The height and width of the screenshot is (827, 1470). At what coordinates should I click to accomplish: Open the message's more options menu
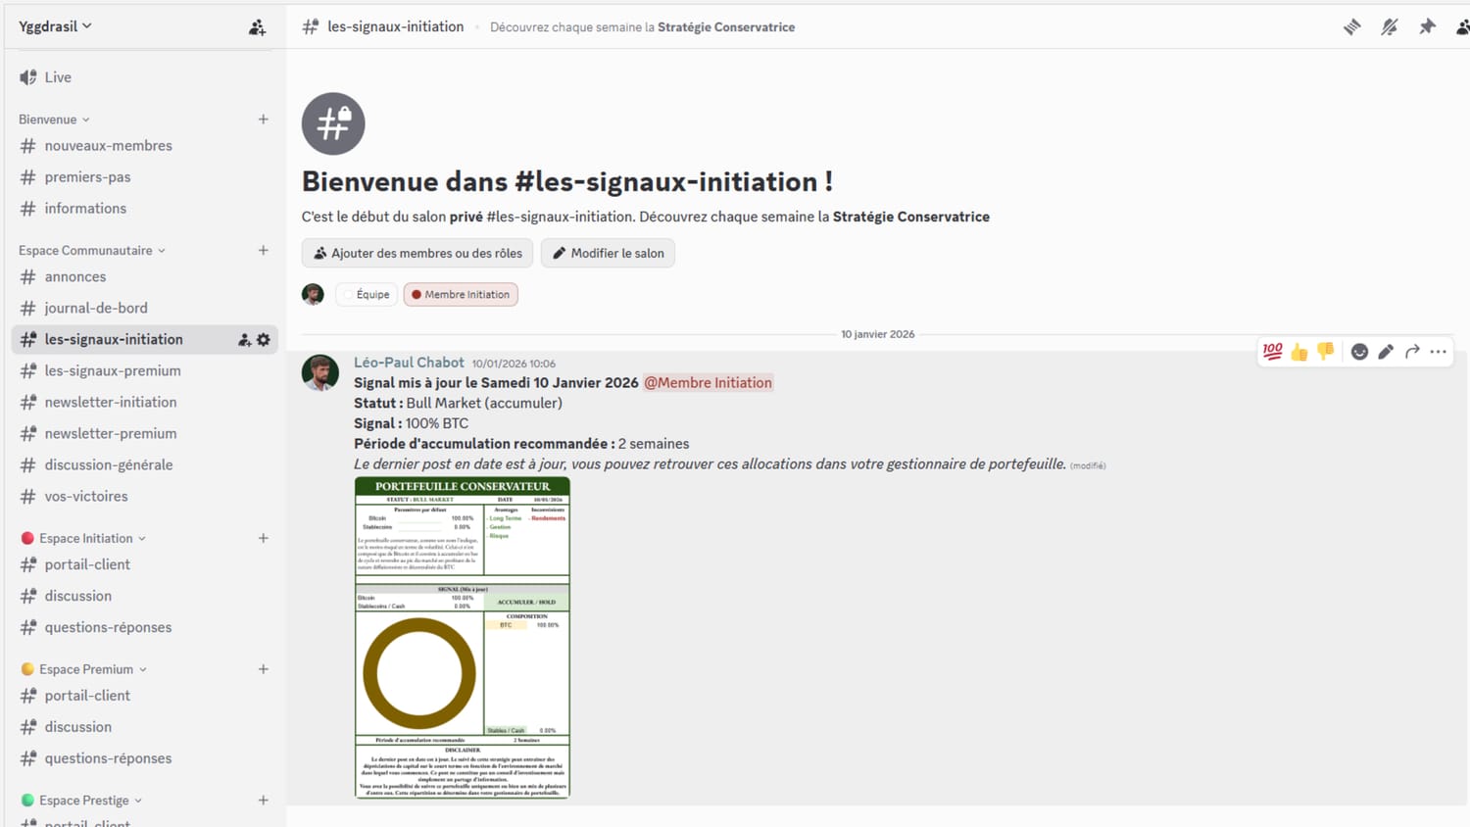(1439, 352)
